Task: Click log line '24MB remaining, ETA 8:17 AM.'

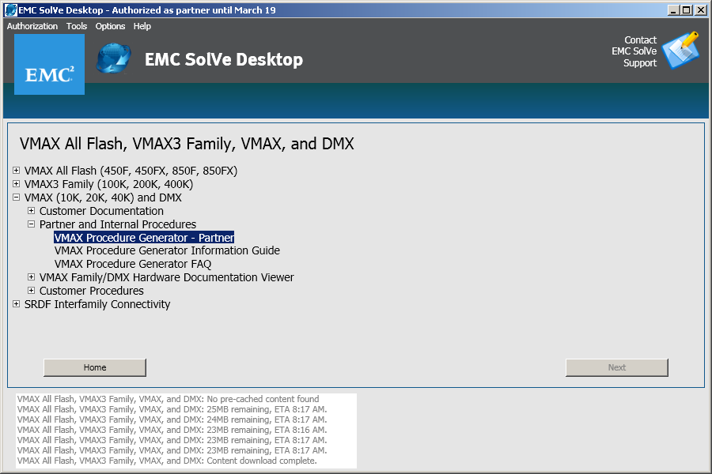Action: pyautogui.click(x=172, y=419)
